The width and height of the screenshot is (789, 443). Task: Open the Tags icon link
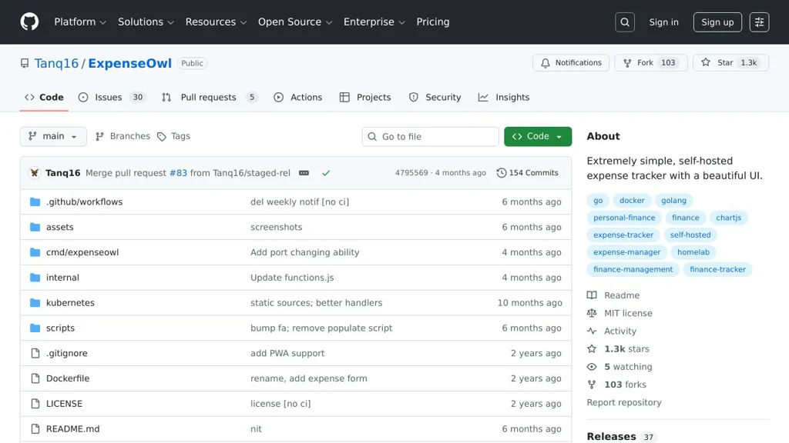click(173, 136)
